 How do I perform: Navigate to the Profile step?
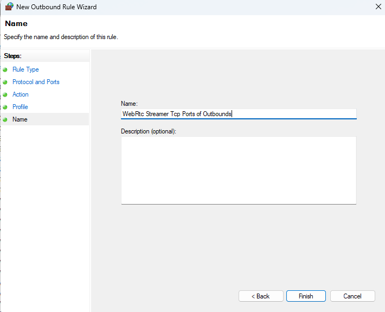(x=20, y=107)
